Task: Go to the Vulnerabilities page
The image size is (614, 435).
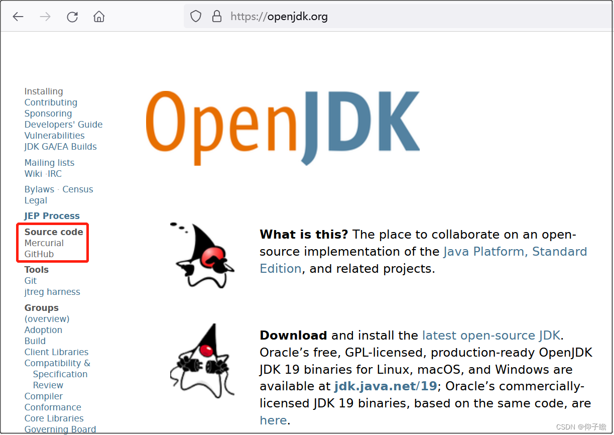Action: [x=54, y=136]
